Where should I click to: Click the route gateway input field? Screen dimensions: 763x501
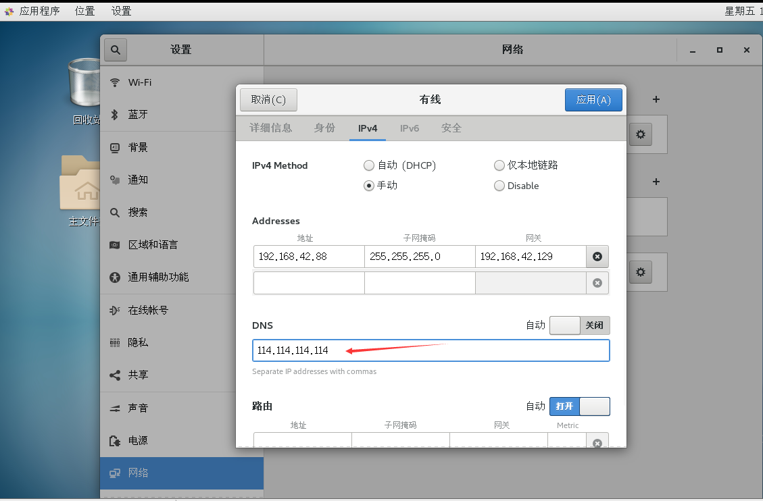[x=499, y=440]
